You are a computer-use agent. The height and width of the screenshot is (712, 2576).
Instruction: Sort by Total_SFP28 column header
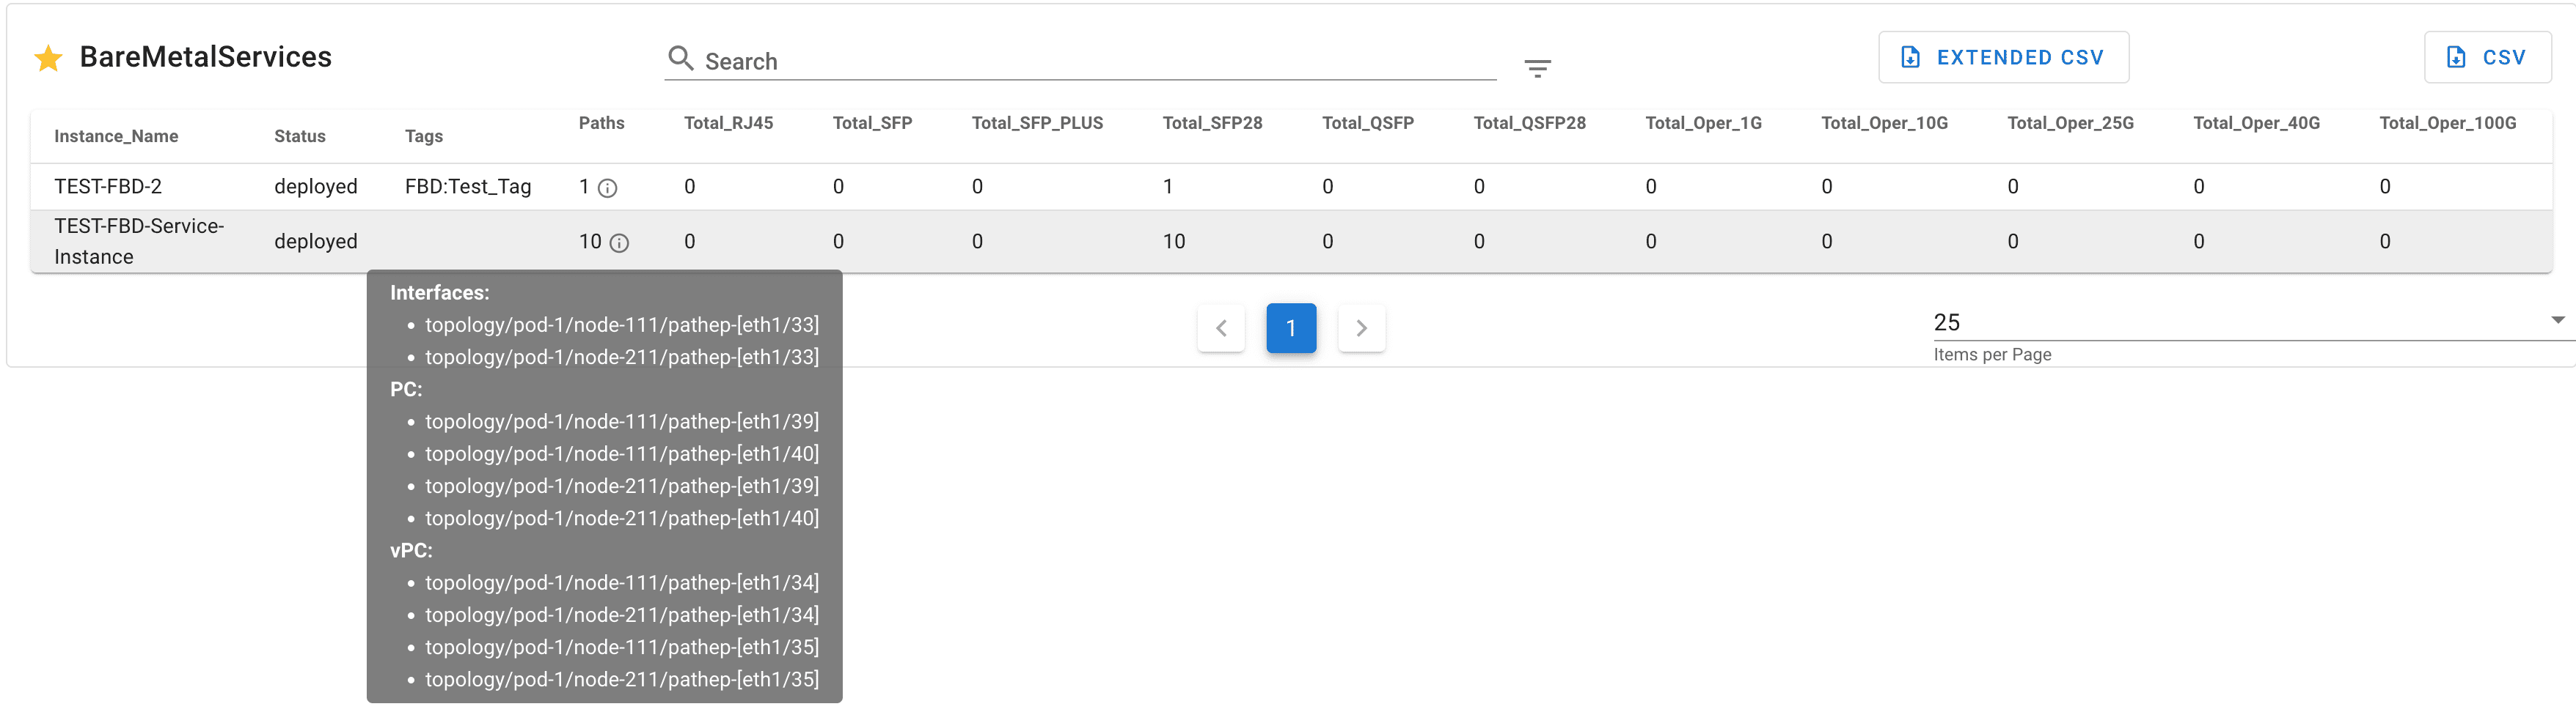click(x=1212, y=123)
